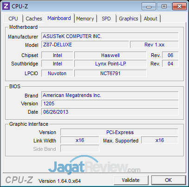The height and width of the screenshot is (187, 189).
Task: Click the Version 1.64.0.x64 text
Action: [59, 181]
